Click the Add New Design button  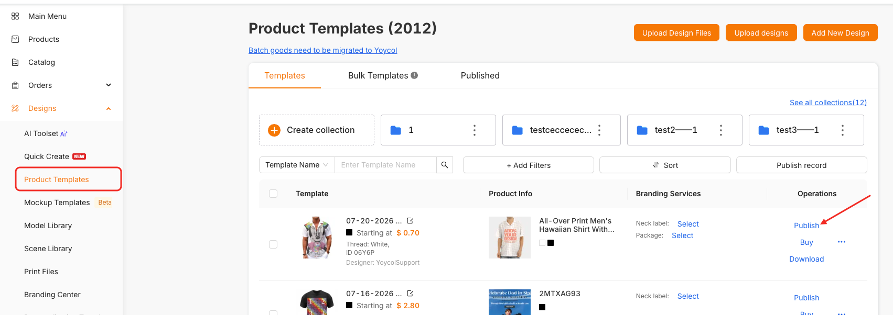point(840,32)
